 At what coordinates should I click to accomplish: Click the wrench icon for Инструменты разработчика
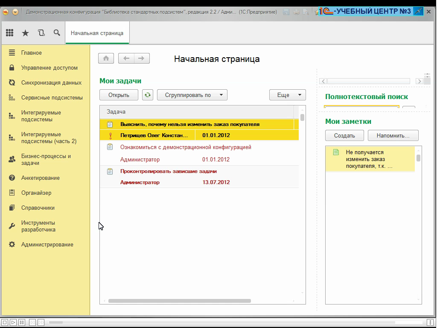[x=12, y=226]
